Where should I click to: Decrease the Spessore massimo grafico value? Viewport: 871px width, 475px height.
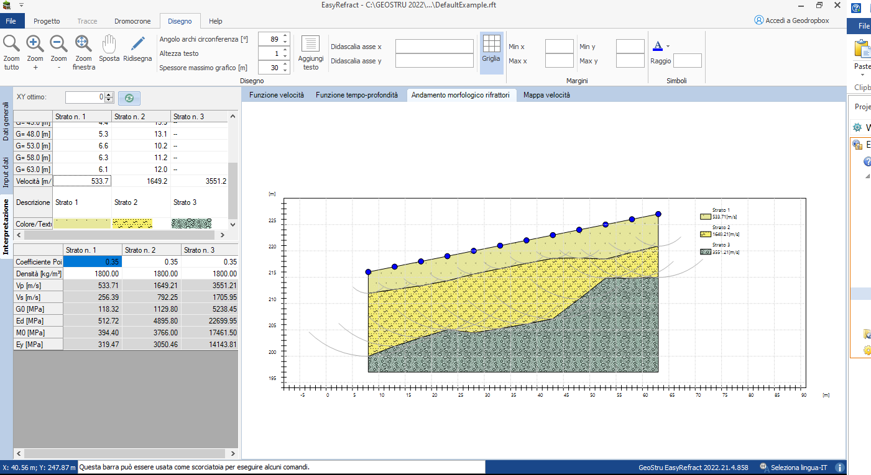[x=285, y=71]
